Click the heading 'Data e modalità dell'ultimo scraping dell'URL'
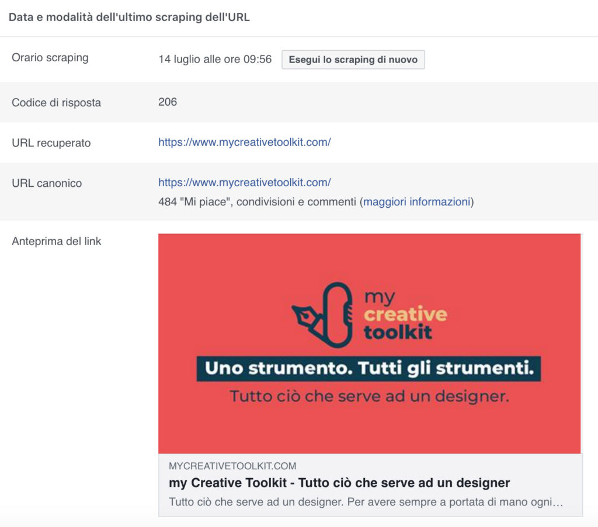The height and width of the screenshot is (527, 598). [x=129, y=18]
